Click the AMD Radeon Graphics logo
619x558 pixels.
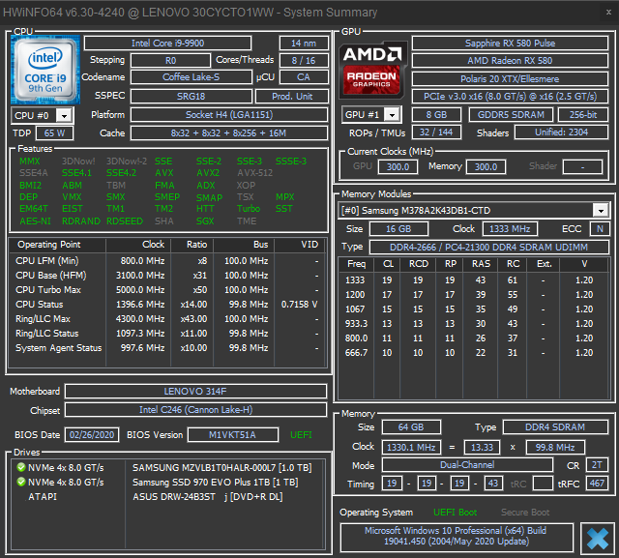372,70
